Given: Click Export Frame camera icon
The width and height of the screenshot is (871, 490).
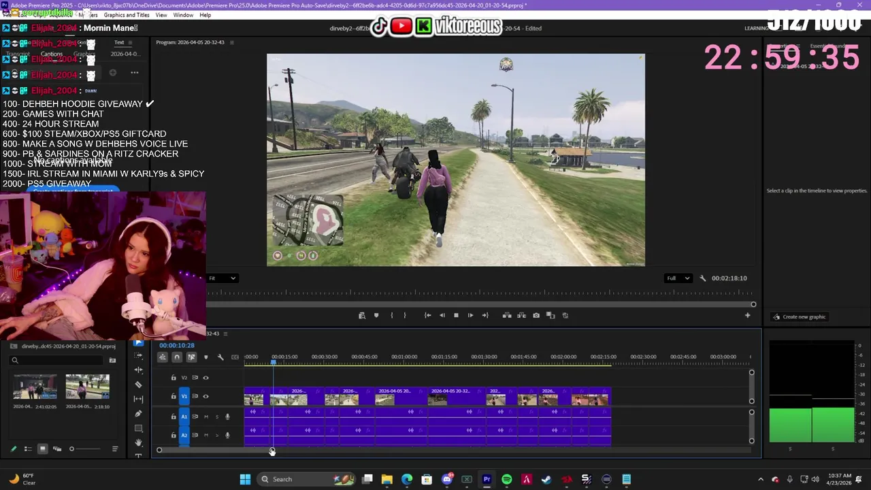Looking at the screenshot, I should tap(536, 315).
